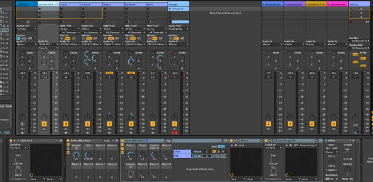This screenshot has width=373, height=182.
Task: Open Neutron 3 Sidechain No Input dropdown
Action: click(18, 147)
